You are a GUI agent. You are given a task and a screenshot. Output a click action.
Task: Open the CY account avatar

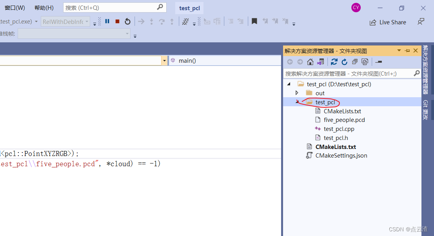(x=356, y=7)
